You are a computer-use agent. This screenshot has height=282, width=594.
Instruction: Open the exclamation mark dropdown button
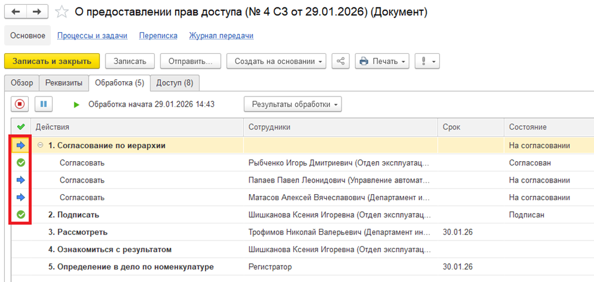(427, 61)
